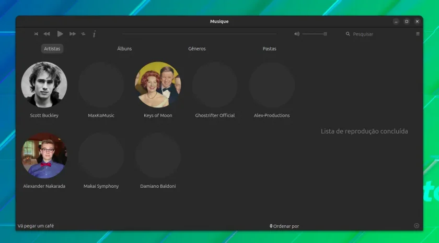Switch to the Gêneros tab
This screenshot has height=243, width=439.
pyautogui.click(x=197, y=48)
